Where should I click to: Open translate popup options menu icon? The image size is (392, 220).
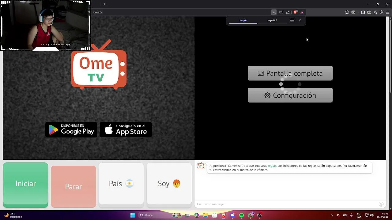pyautogui.click(x=292, y=20)
